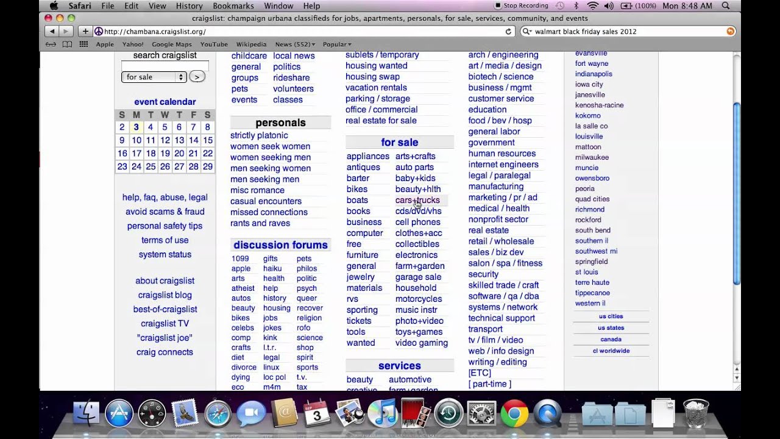Reload the page using the refresh icon
The width and height of the screenshot is (780, 439).
point(508,31)
